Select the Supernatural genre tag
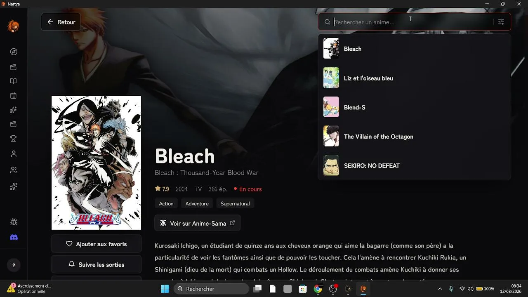Viewport: 528px width, 297px height. point(235,203)
